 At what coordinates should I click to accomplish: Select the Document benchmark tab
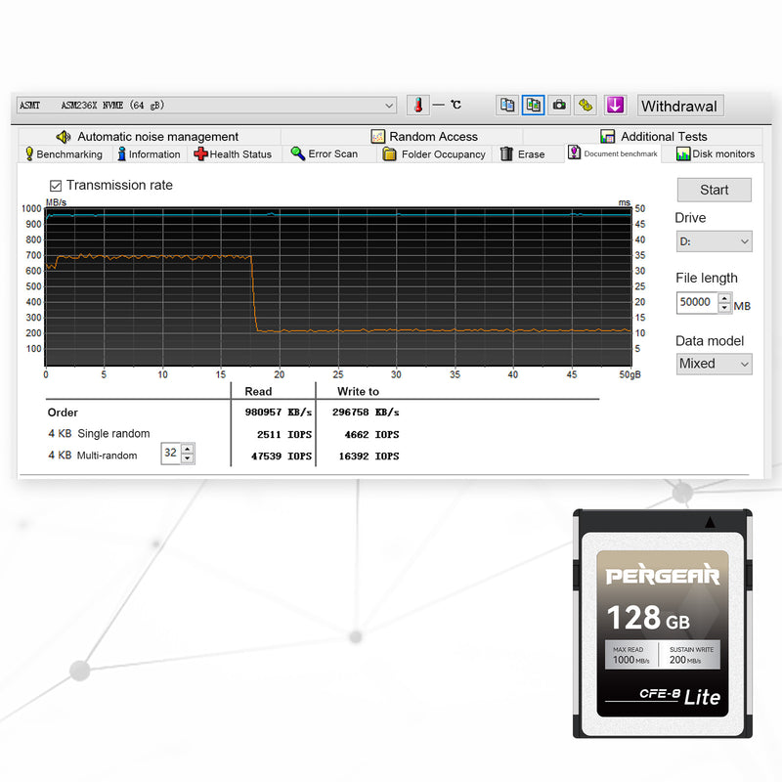[613, 153]
